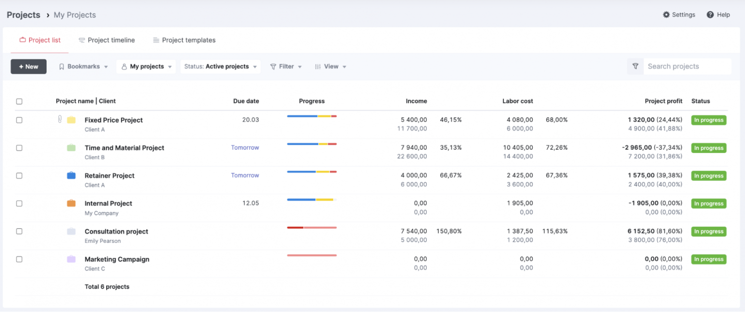This screenshot has width=745, height=312.
Task: Open the paperclip attachment on Fixed Price Project
Action: click(x=59, y=120)
